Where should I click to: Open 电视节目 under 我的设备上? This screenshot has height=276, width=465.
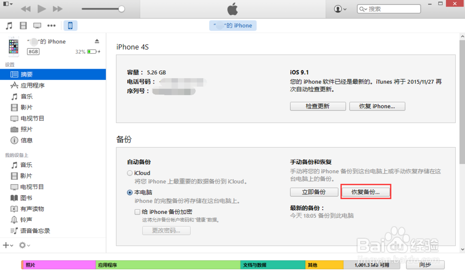pos(53,186)
